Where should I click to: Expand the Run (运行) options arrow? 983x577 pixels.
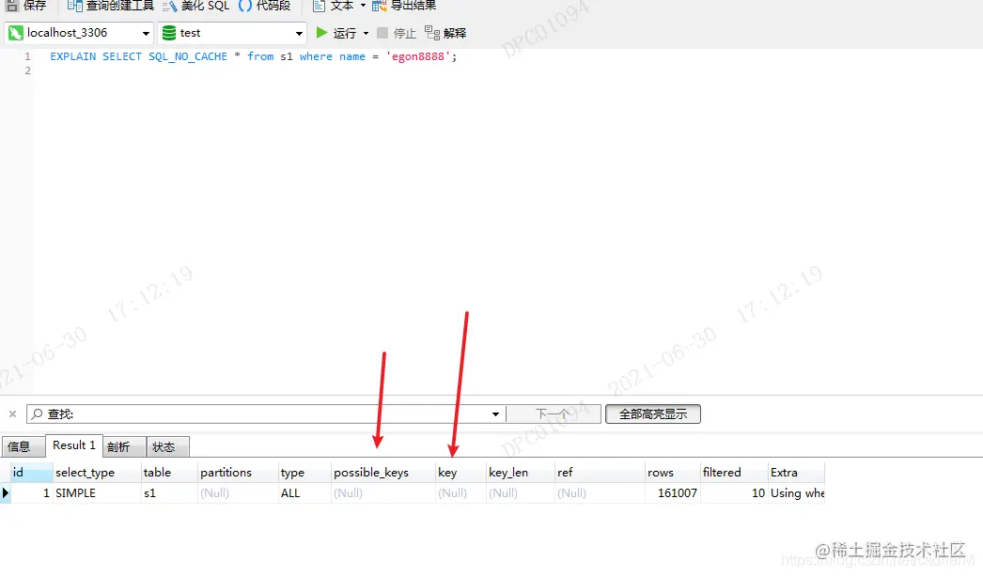click(367, 33)
